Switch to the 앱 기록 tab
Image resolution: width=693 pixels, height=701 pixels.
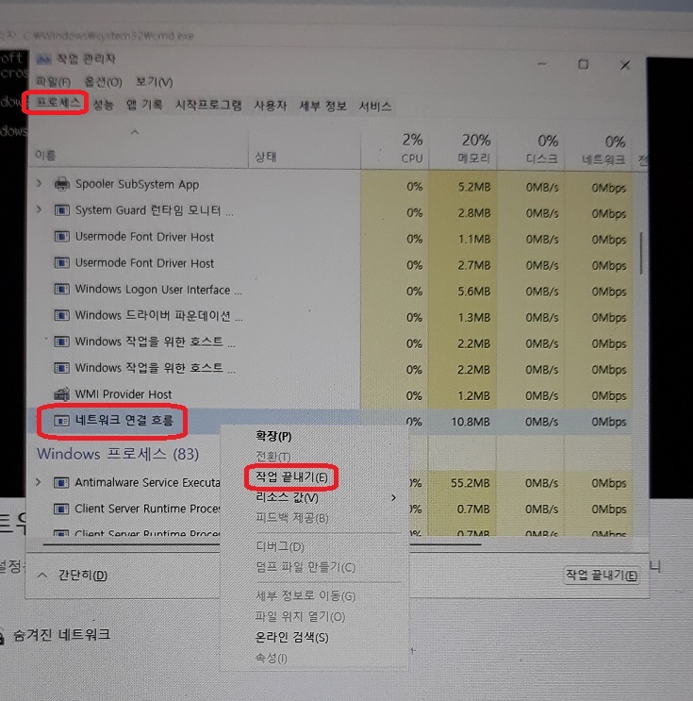click(144, 105)
